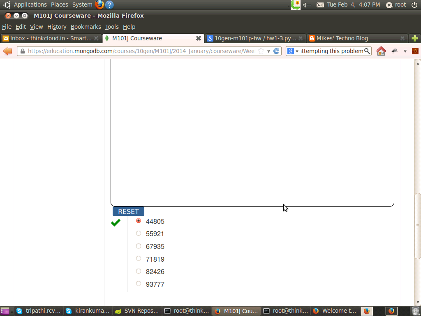Reload the page with the refresh icon
The image size is (421, 316).
[276, 51]
